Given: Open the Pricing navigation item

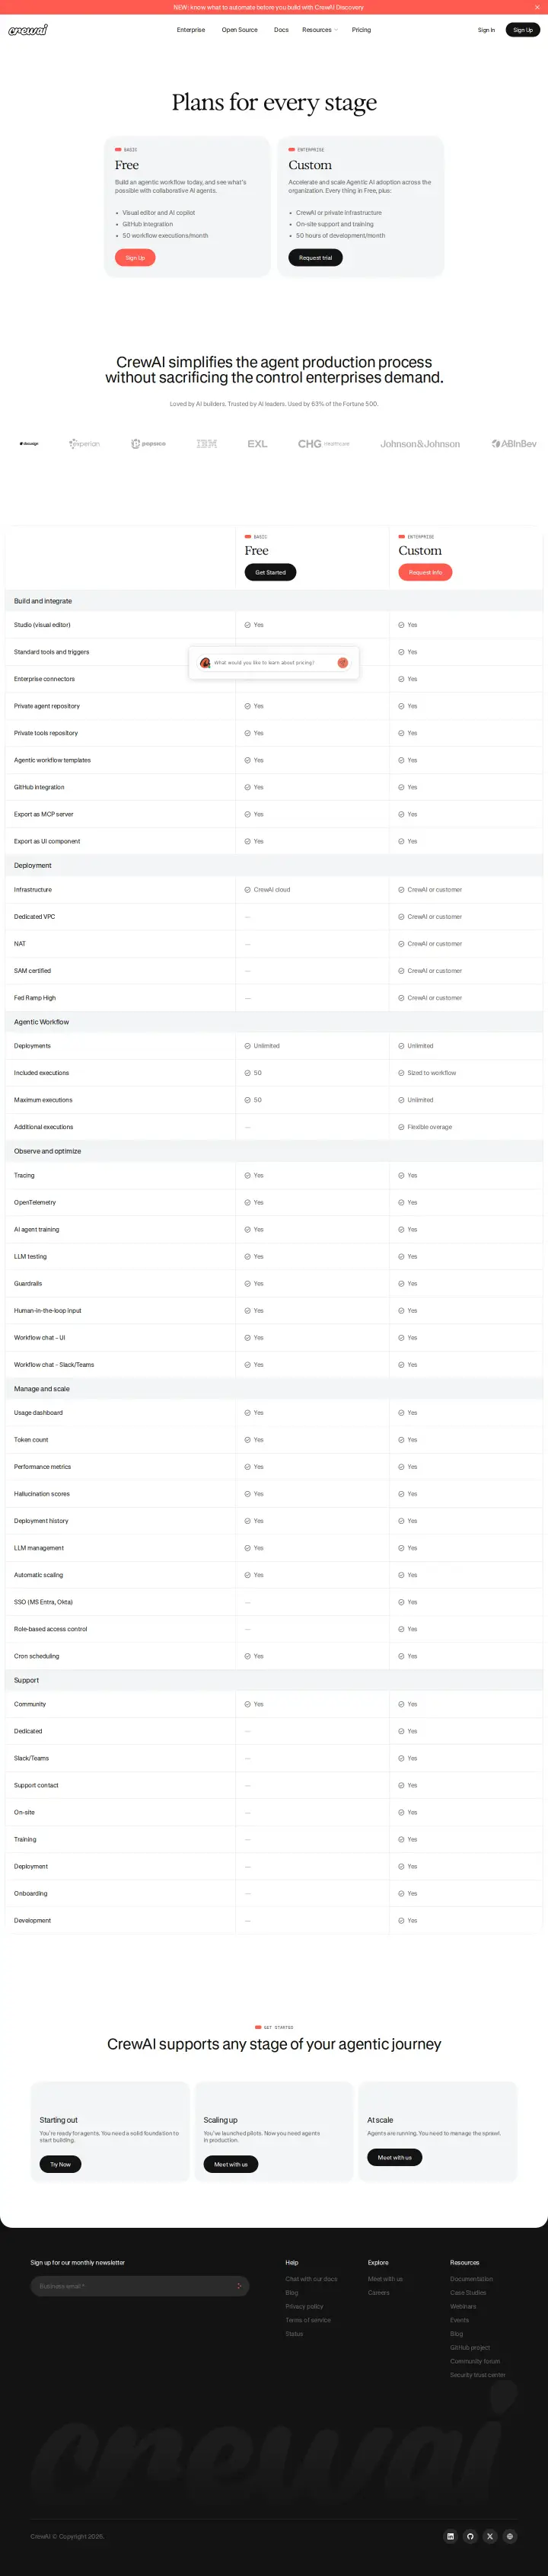Looking at the screenshot, I should (x=362, y=30).
